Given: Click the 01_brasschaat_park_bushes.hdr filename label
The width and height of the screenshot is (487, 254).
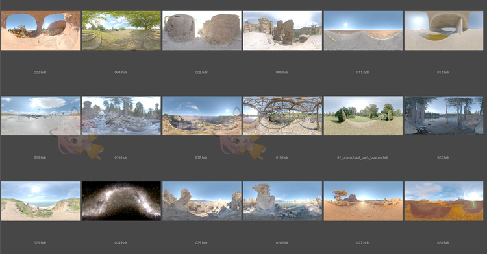Looking at the screenshot, I should 363,157.
